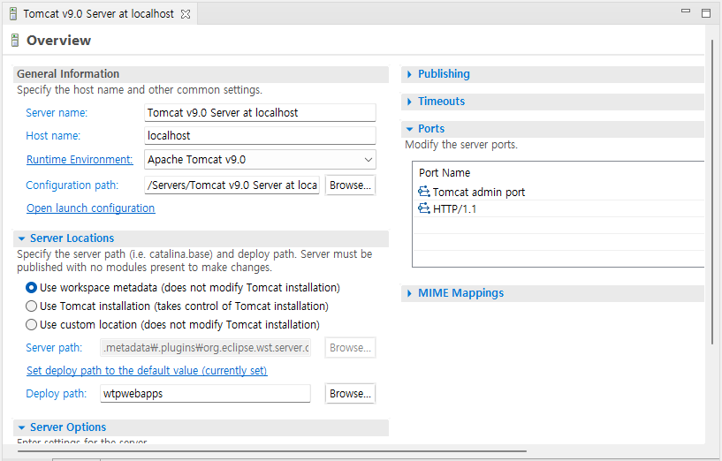
Task: Select the Tomcat admin port row
Action: click(559, 192)
